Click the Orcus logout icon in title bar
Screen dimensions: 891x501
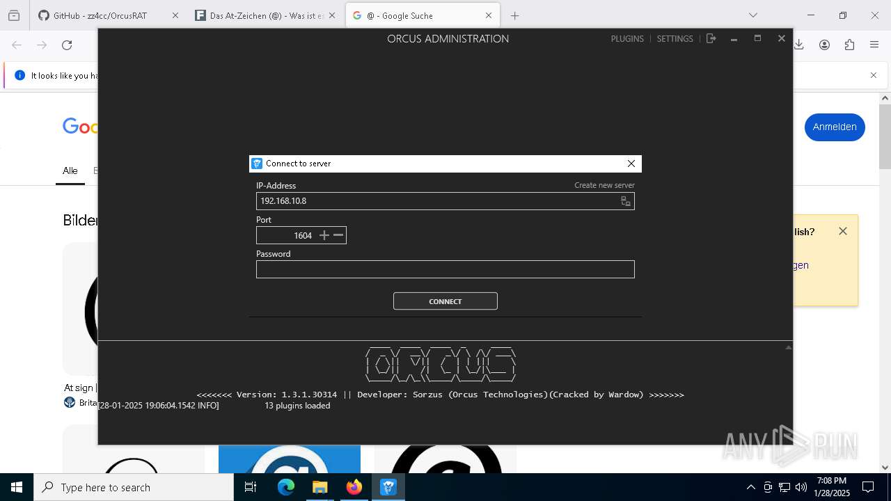[711, 39]
